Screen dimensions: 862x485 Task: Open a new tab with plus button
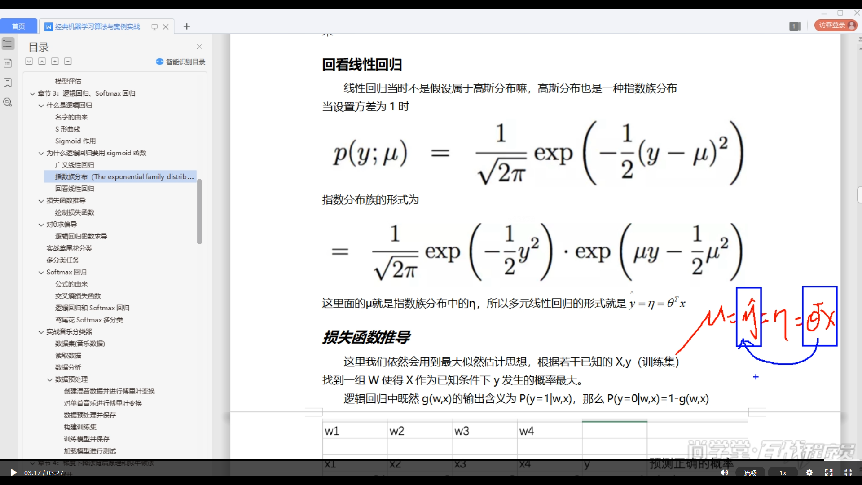(x=187, y=26)
